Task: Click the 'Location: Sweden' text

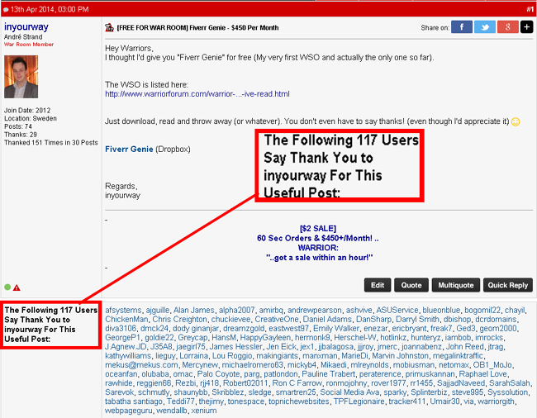Action: click(31, 118)
